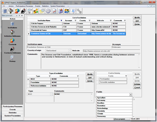Filter the Institution Name column
This screenshot has width=157, height=122.
pos(61,21)
